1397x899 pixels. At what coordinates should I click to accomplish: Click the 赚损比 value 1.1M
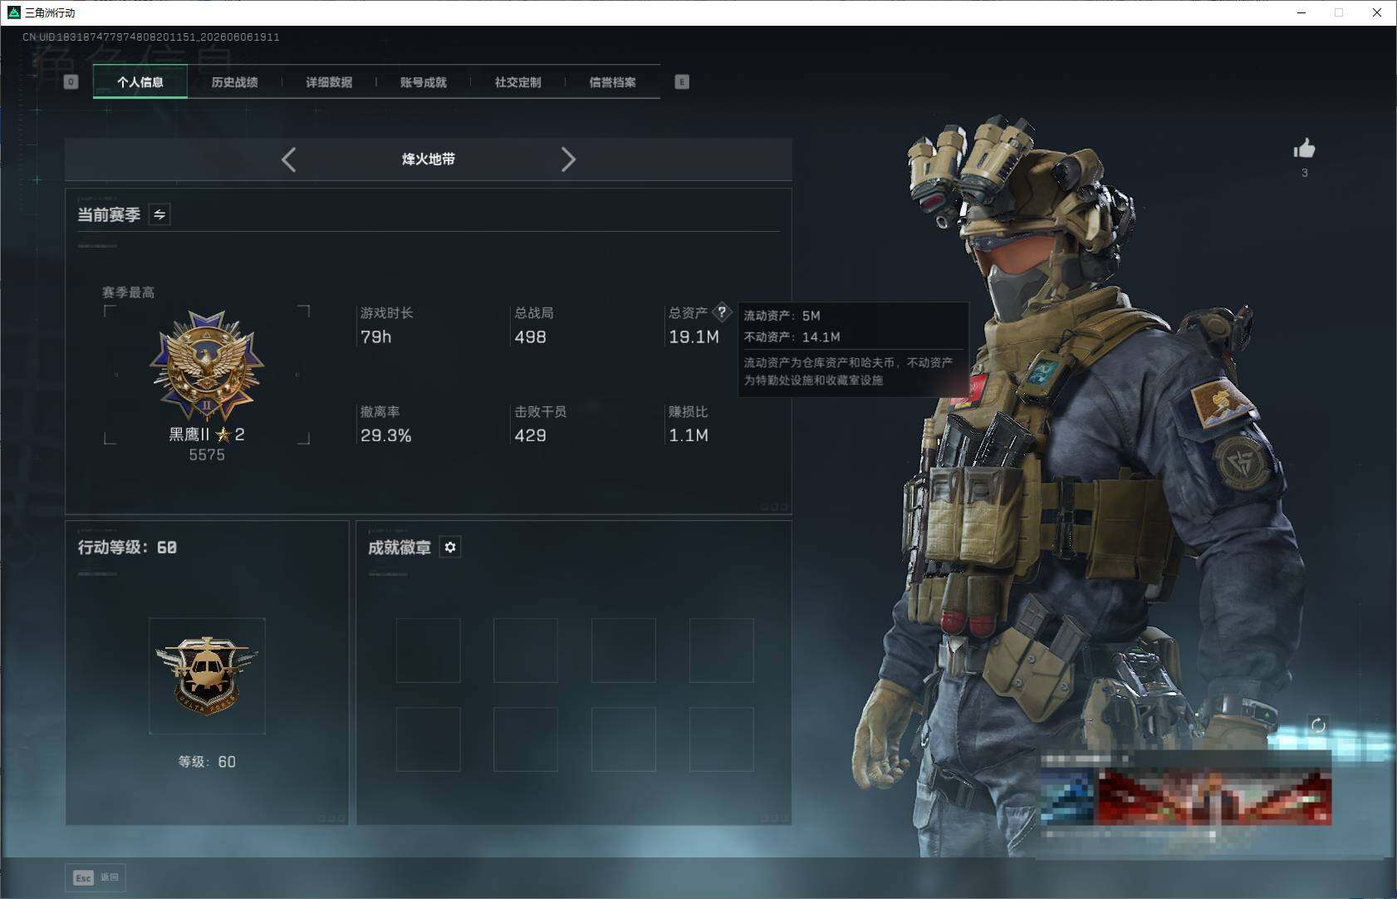(x=689, y=435)
